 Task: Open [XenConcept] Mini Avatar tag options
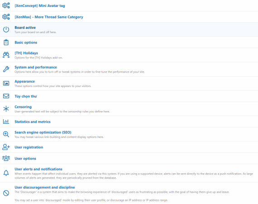pyautogui.click(x=40, y=6)
